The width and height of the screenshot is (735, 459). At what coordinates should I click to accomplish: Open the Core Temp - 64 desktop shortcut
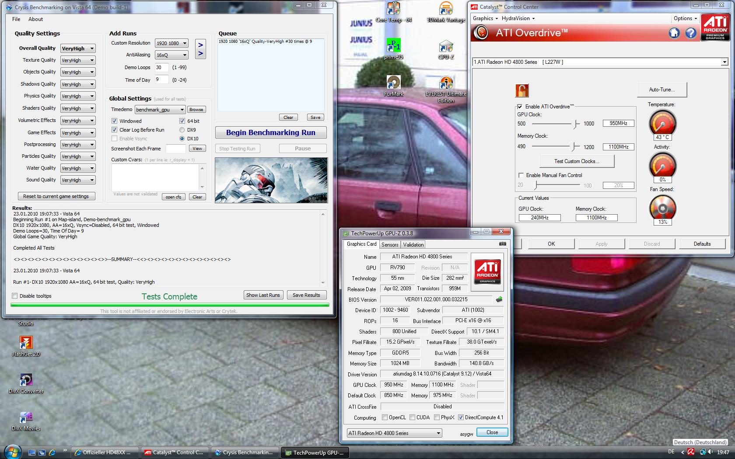tap(394, 12)
